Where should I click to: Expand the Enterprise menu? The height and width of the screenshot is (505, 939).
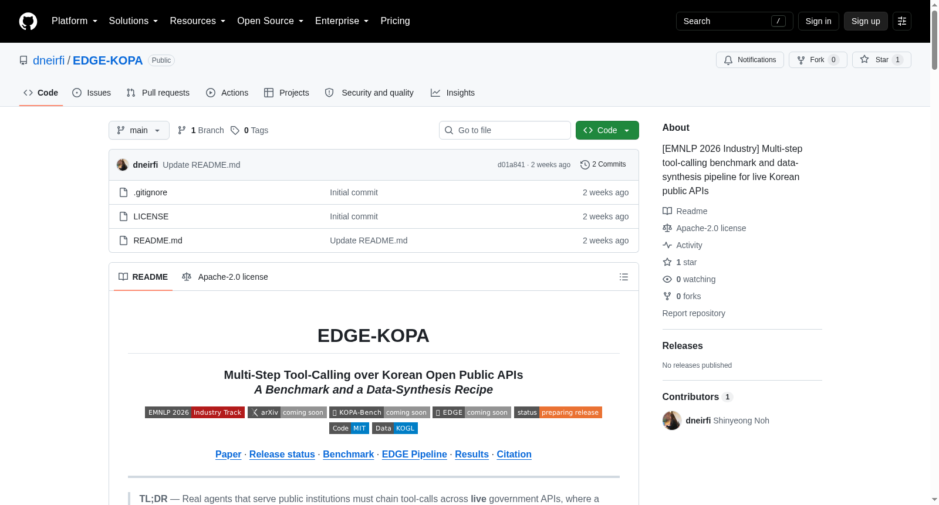click(342, 21)
